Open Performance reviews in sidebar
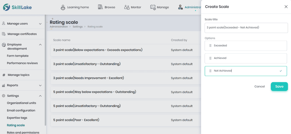The width and height of the screenshot is (291, 134). tap(22, 63)
